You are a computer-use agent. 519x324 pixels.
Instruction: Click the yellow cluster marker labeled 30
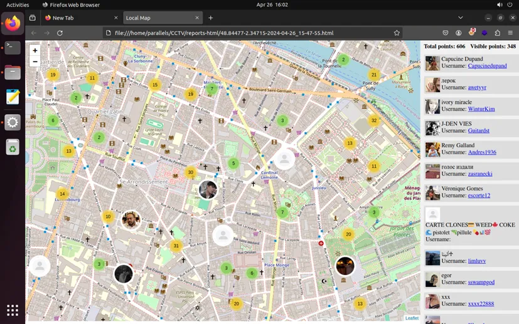[191, 172]
